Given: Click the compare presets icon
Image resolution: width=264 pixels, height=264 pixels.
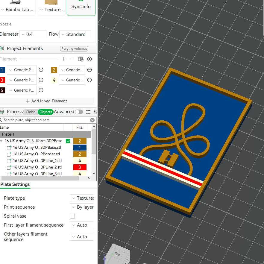Looking at the screenshot, I should tap(95, 112).
